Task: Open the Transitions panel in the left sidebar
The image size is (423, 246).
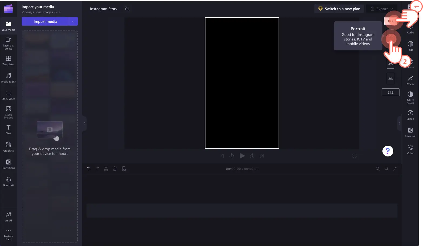Action: coord(9,164)
